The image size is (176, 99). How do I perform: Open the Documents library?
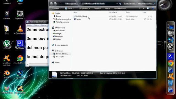[x=59, y=31]
